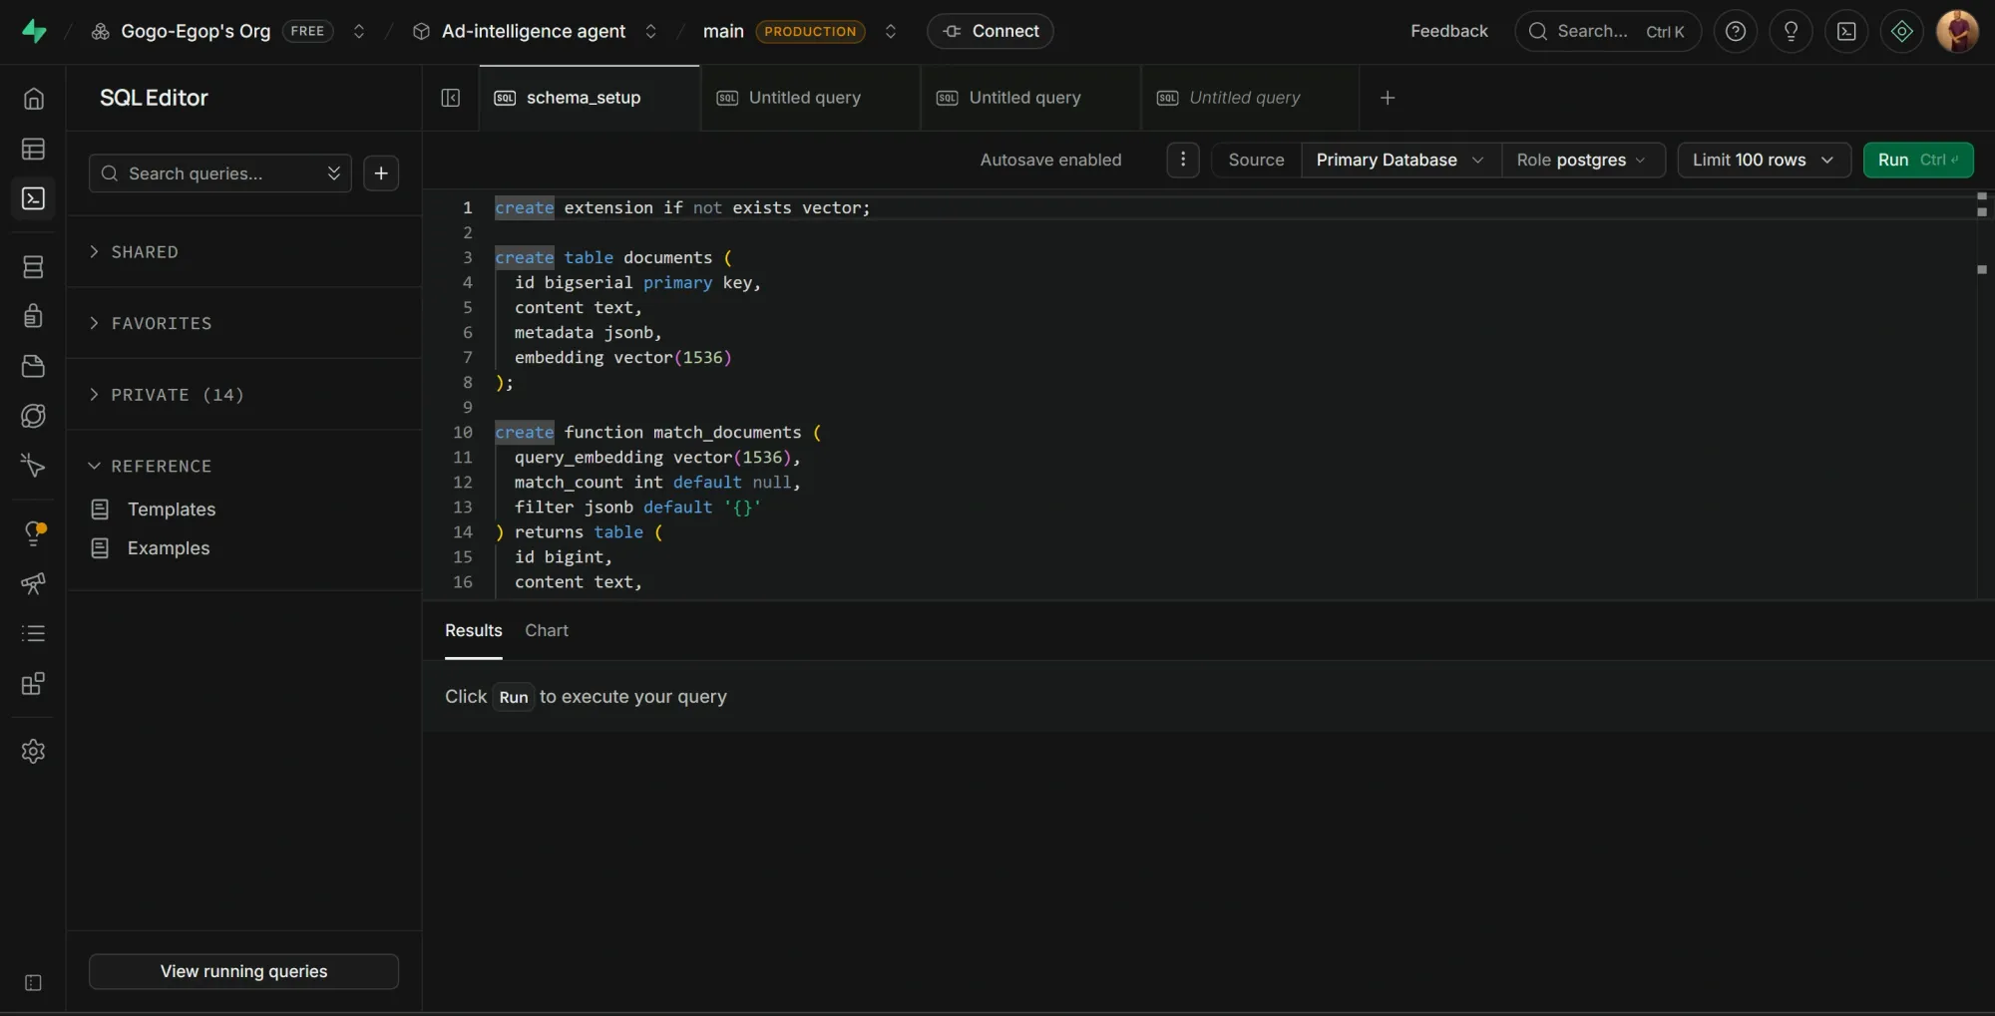Select the Results tab

[474, 630]
